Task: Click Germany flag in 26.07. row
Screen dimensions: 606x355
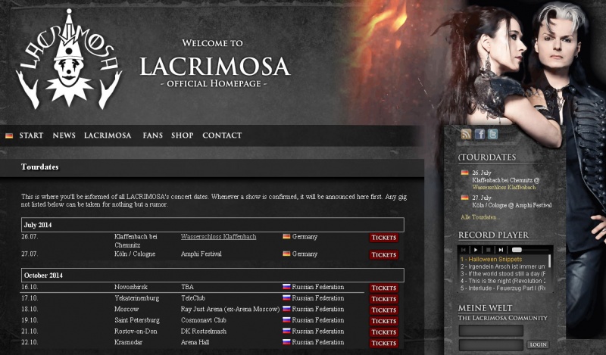Action: coord(286,236)
